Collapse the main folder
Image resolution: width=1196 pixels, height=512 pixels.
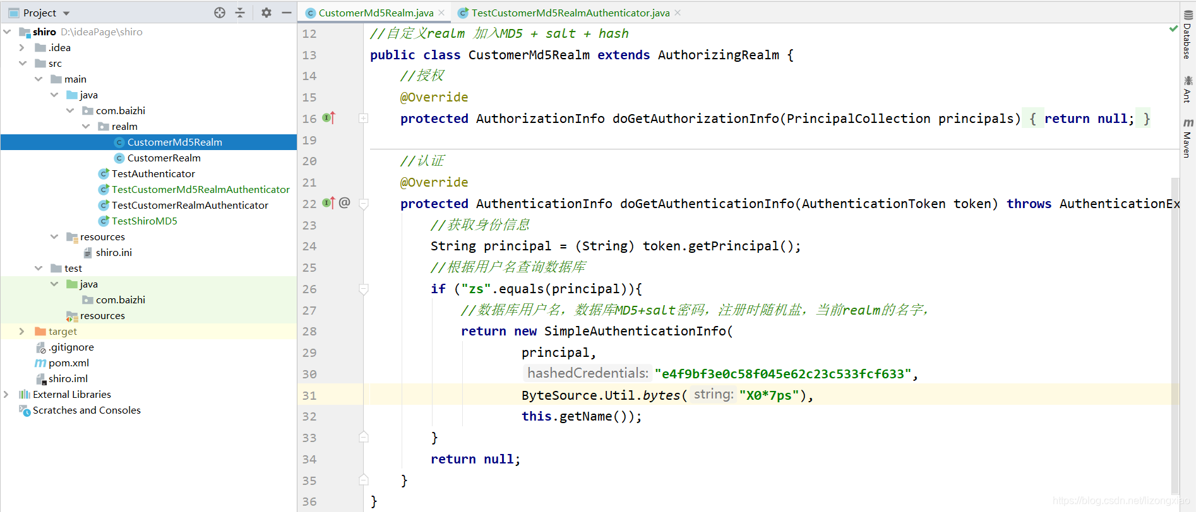point(39,79)
